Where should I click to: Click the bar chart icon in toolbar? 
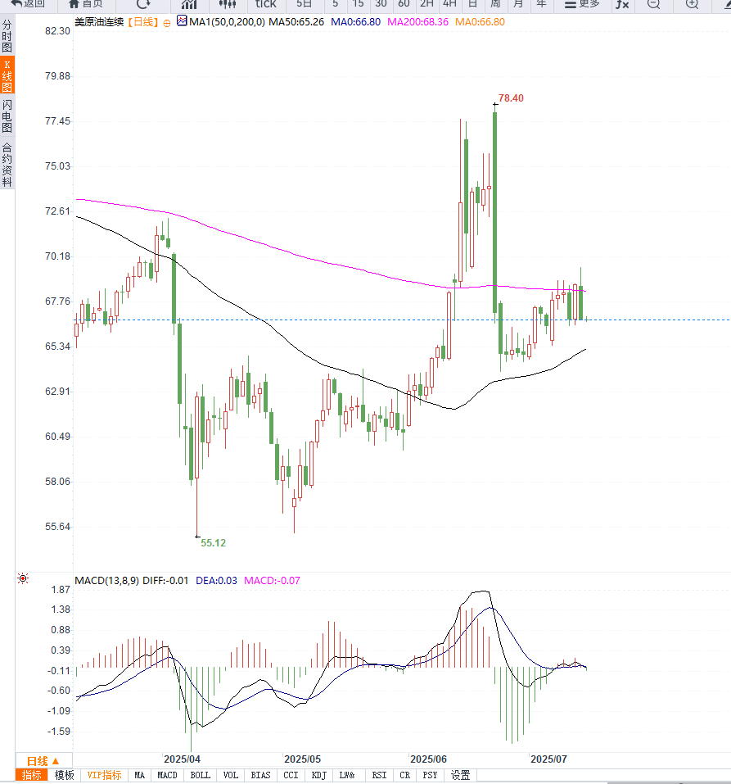[189, 4]
